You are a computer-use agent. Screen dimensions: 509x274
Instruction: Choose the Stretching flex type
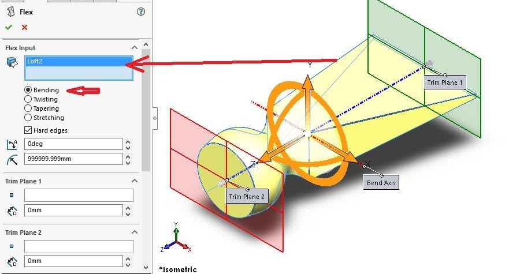[x=28, y=118]
